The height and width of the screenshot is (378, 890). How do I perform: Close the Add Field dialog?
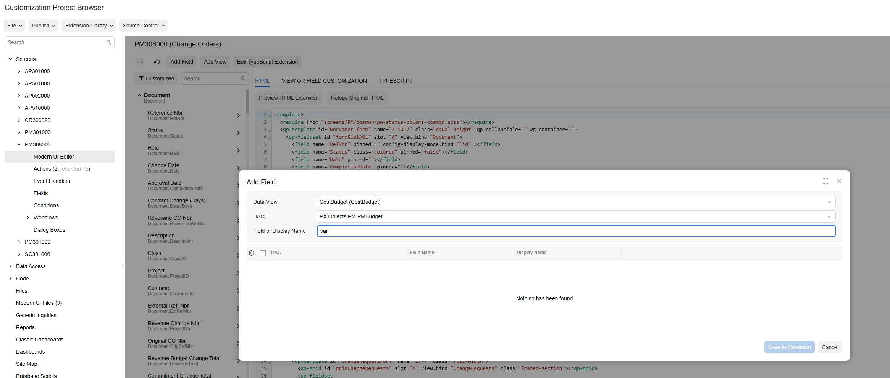coord(839,181)
